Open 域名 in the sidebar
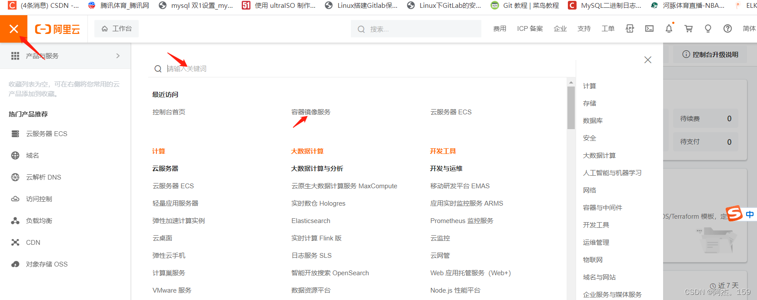Viewport: 757px width, 300px height. point(32,155)
